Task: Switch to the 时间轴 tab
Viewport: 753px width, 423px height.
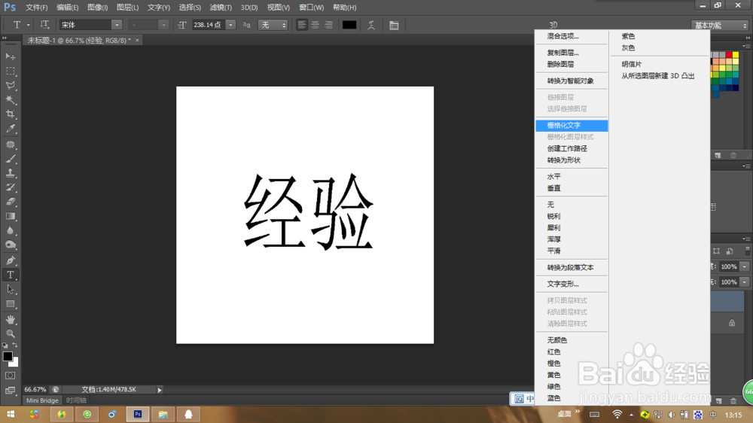Action: (76, 400)
